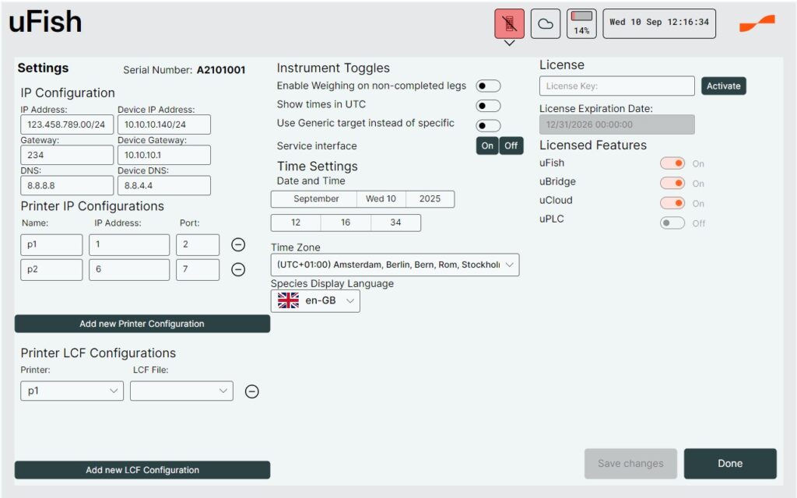Remove the p1 LCF configuration row
797x498 pixels.
tap(251, 391)
